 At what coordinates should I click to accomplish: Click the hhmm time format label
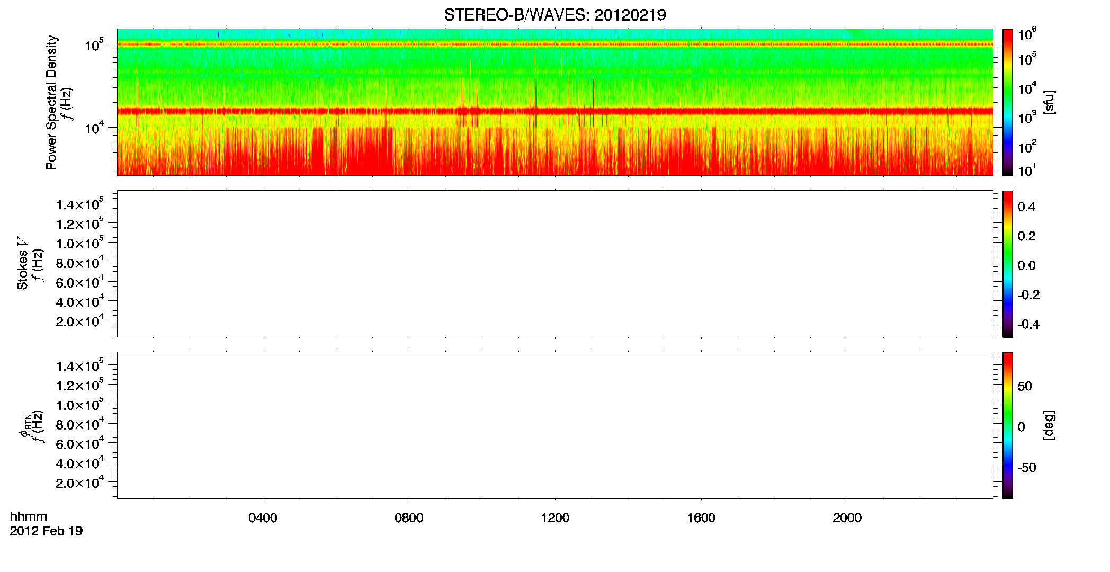[x=29, y=516]
